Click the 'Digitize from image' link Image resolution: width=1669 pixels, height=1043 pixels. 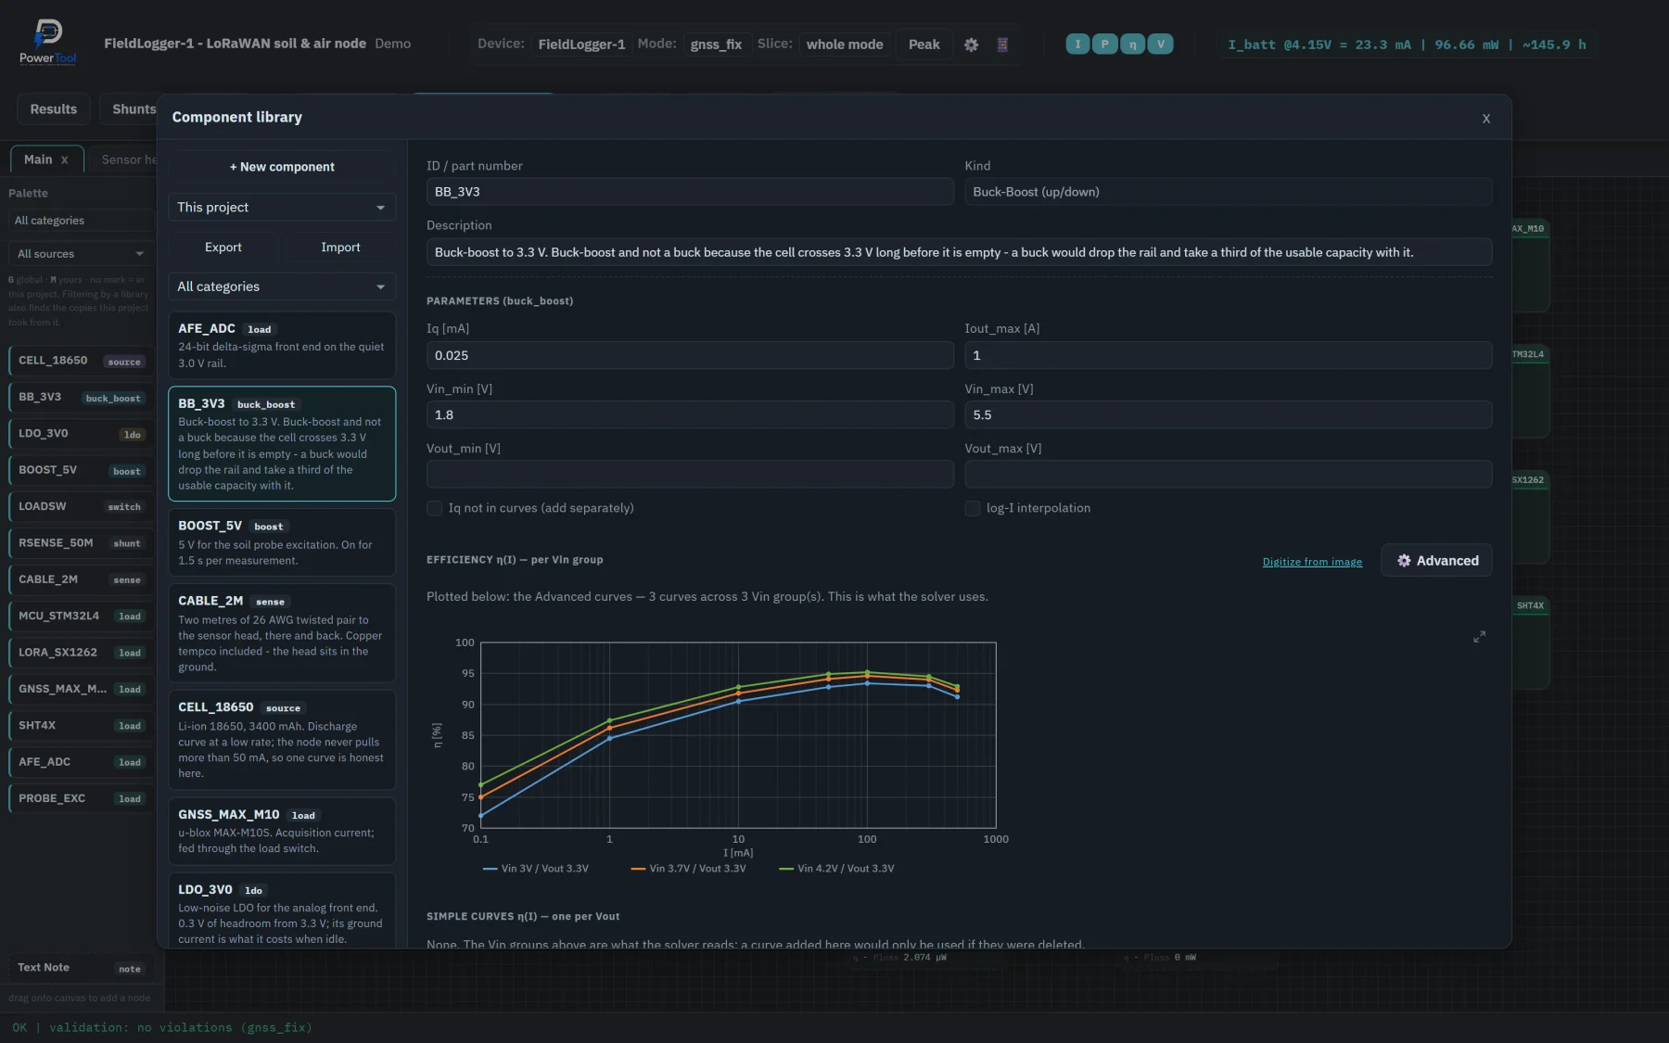pos(1312,562)
